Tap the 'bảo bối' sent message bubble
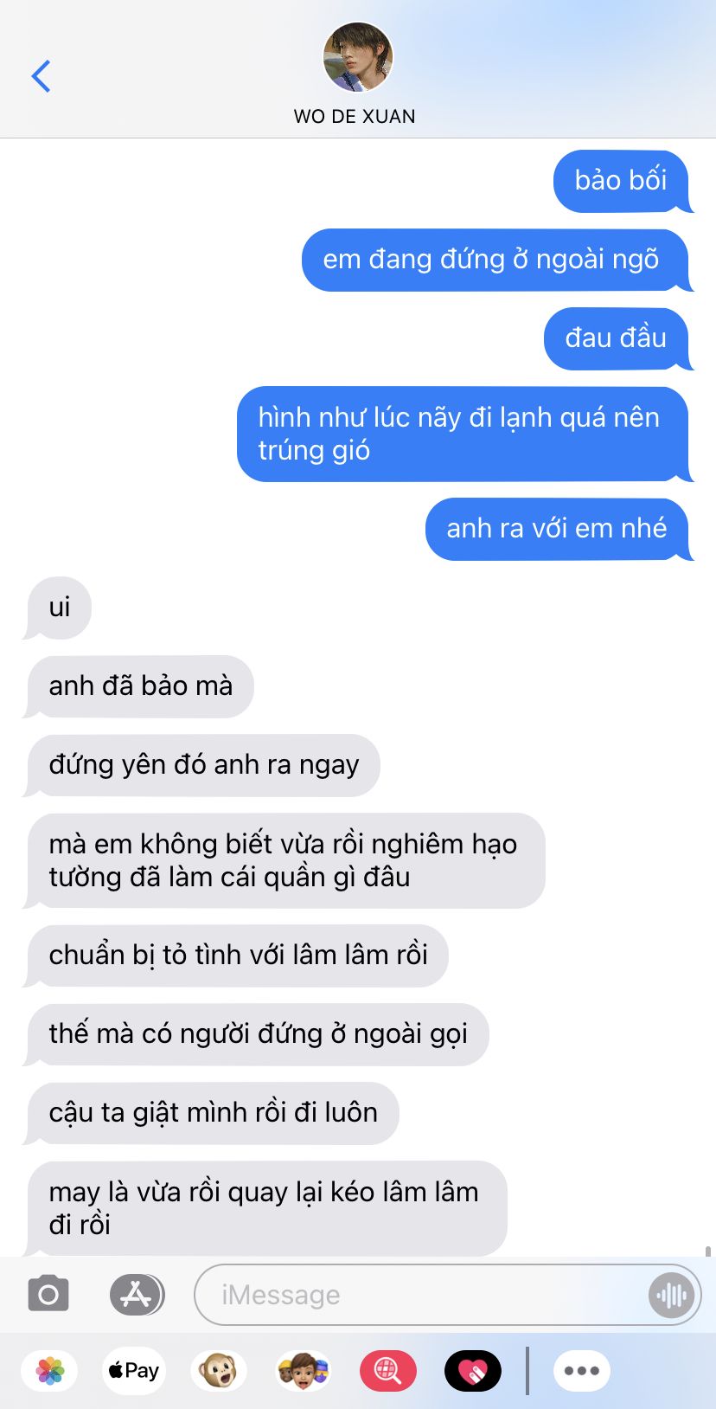Viewport: 716px width, 1409px height. point(622,181)
